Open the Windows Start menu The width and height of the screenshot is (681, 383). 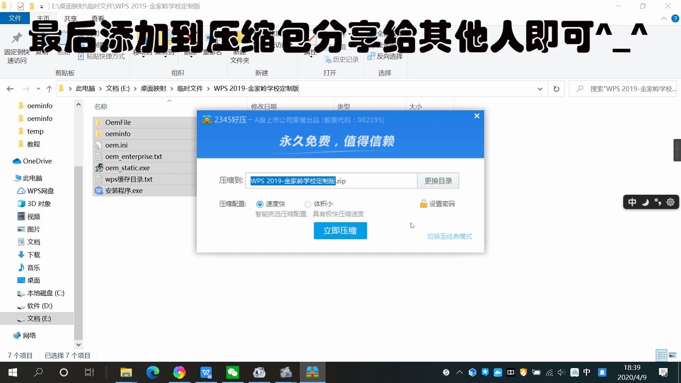(x=13, y=372)
